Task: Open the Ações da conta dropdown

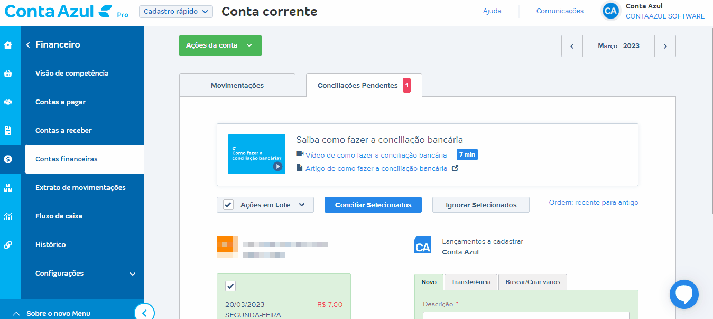Action: coord(220,45)
